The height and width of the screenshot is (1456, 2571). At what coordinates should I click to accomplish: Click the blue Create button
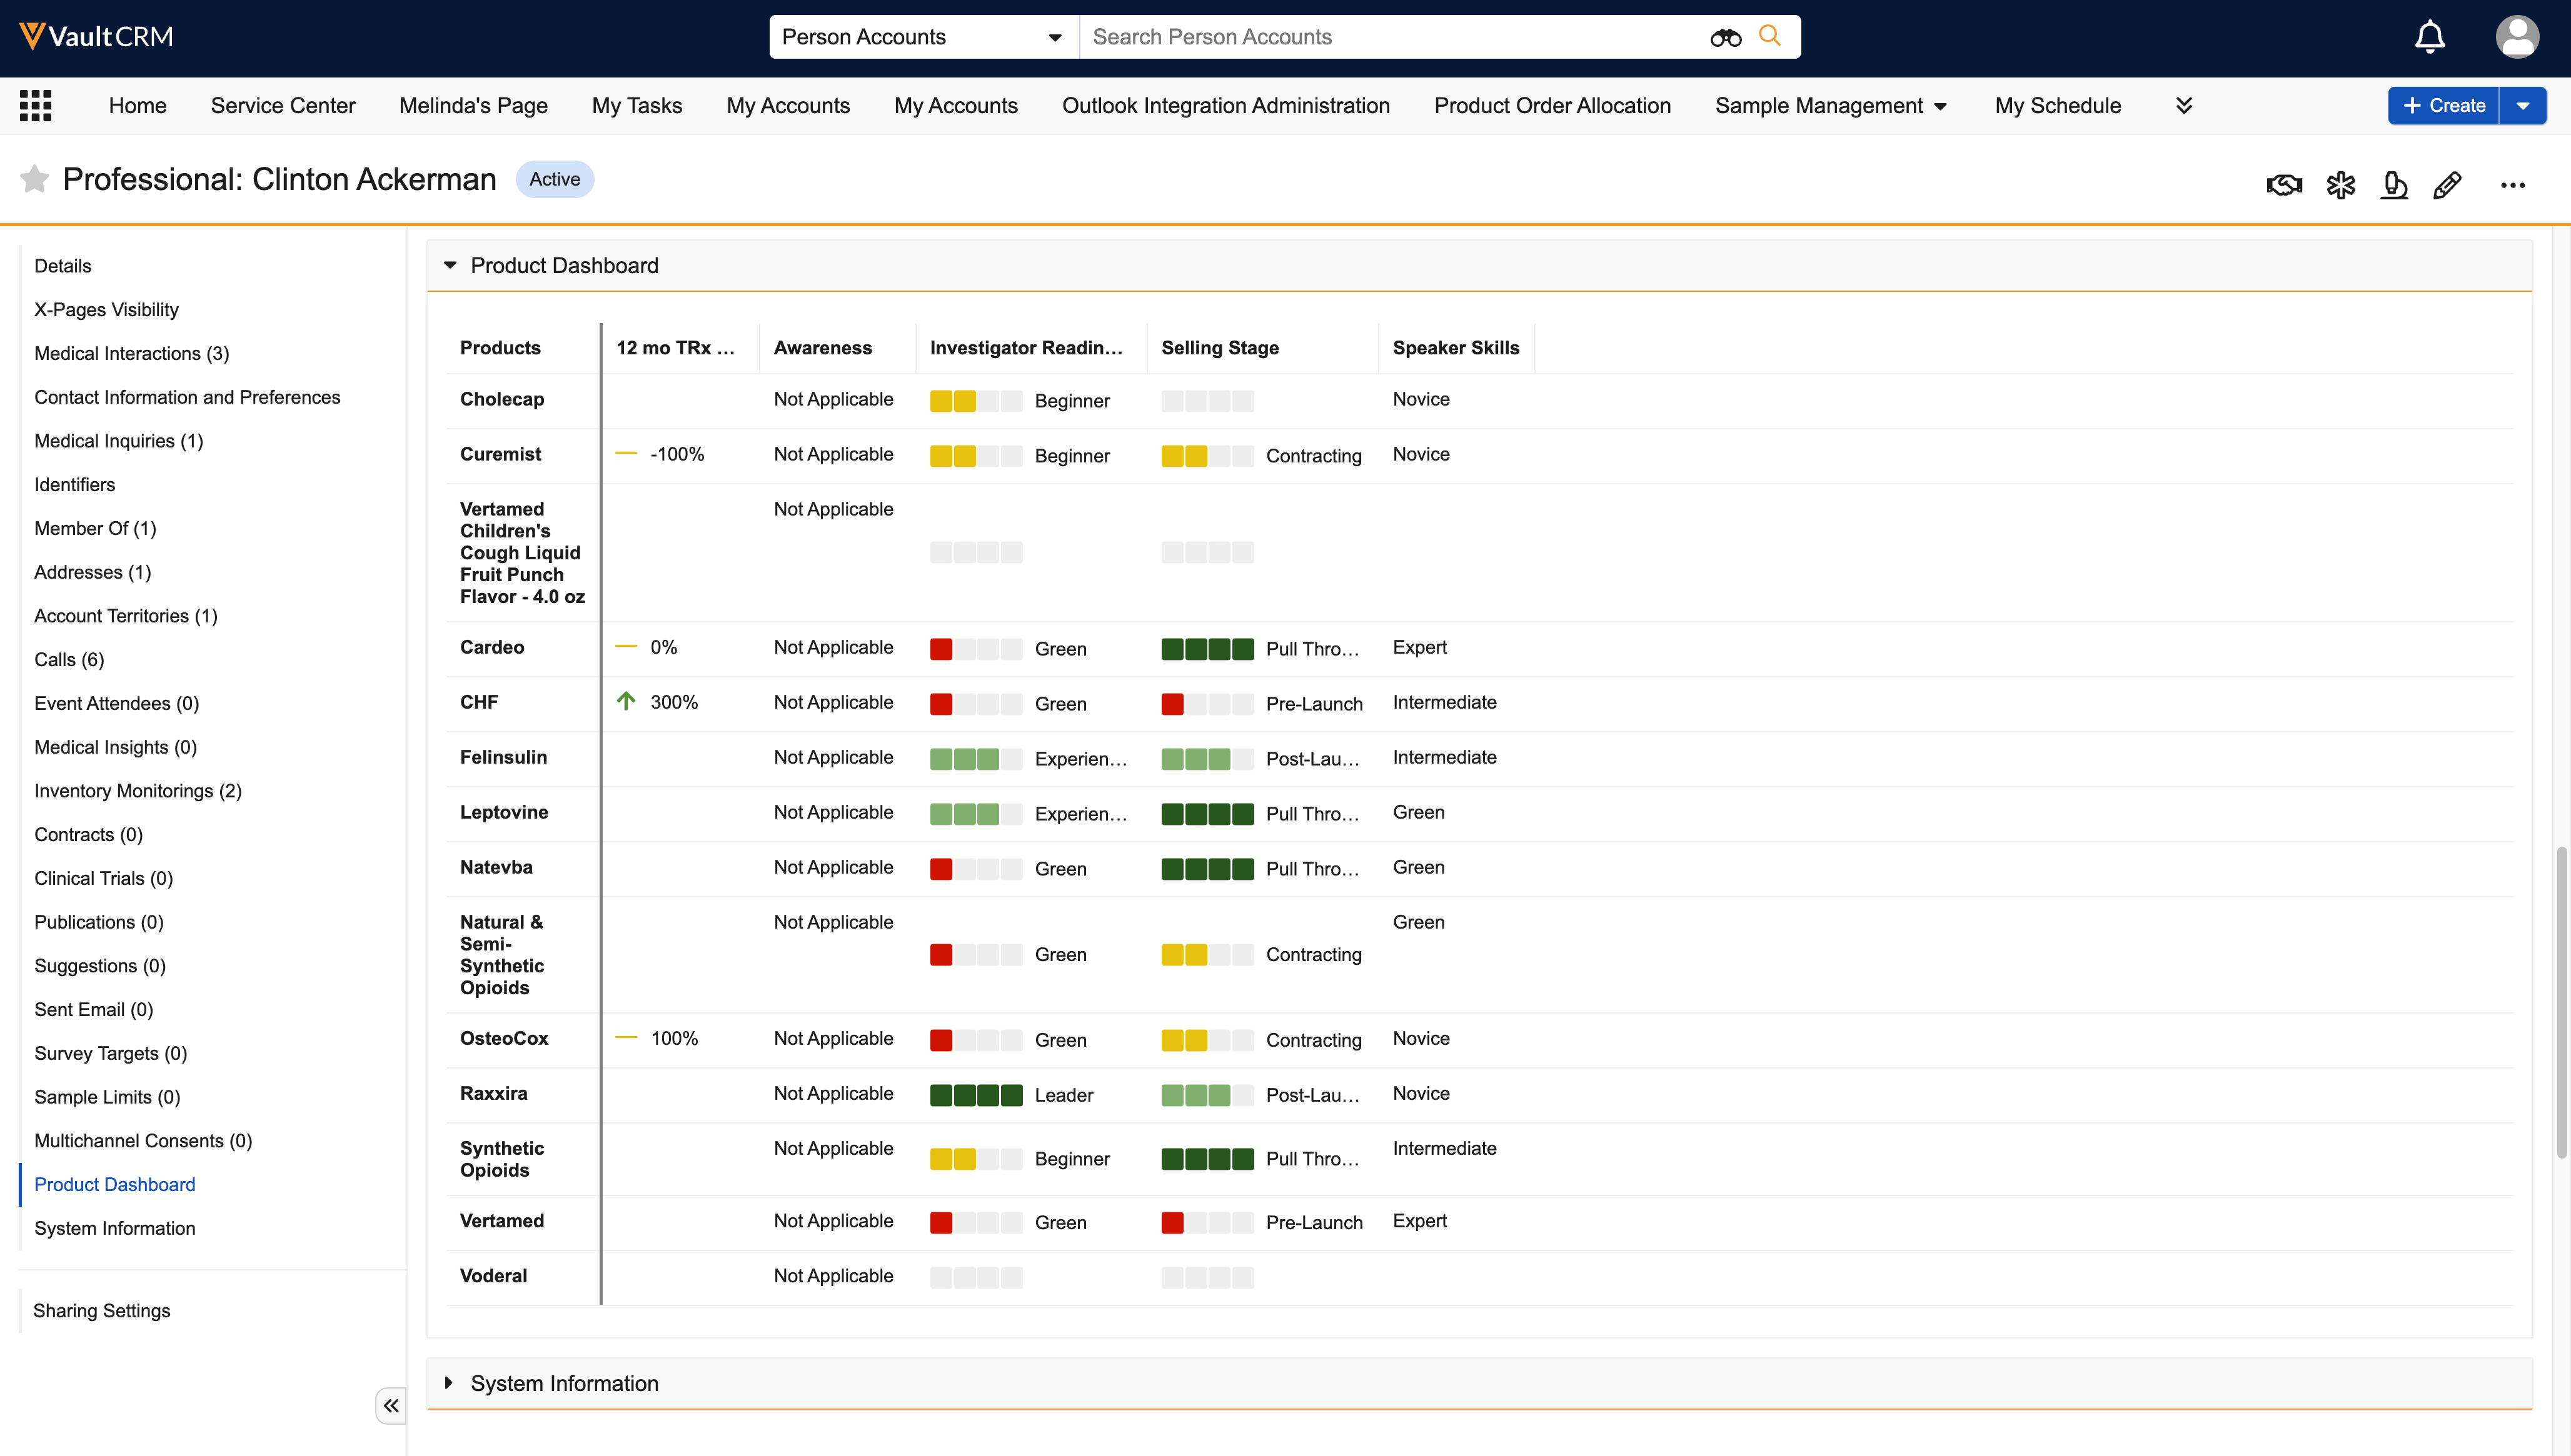(2443, 106)
